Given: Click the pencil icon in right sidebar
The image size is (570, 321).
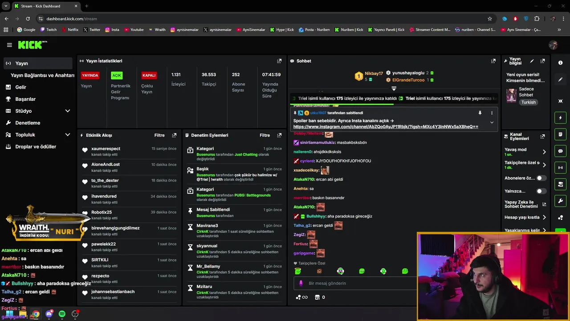Looking at the screenshot, I should pyautogui.click(x=560, y=79).
